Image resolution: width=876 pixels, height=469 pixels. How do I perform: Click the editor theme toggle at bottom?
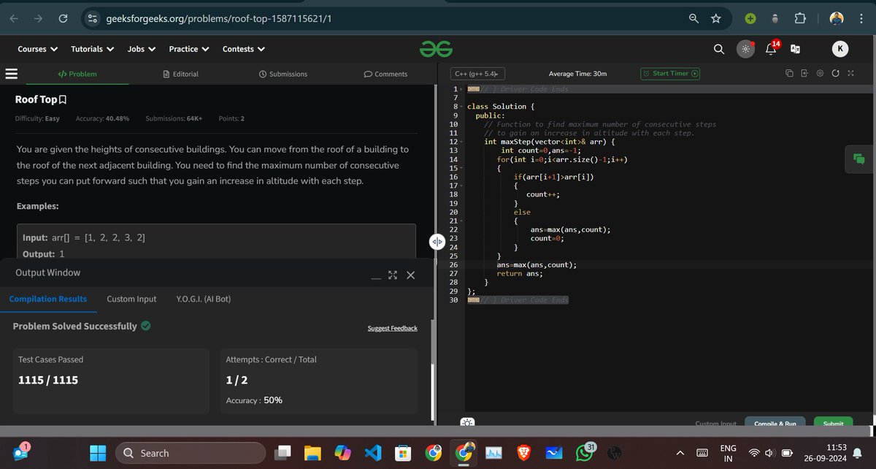point(467,422)
